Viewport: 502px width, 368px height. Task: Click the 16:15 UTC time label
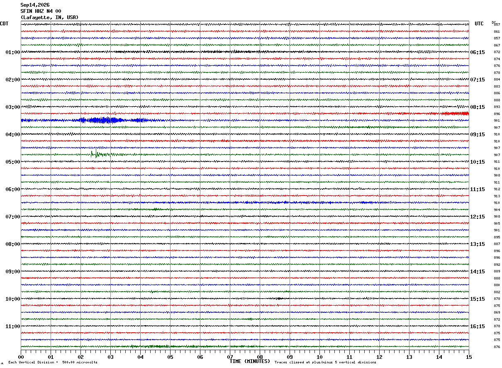(478, 326)
